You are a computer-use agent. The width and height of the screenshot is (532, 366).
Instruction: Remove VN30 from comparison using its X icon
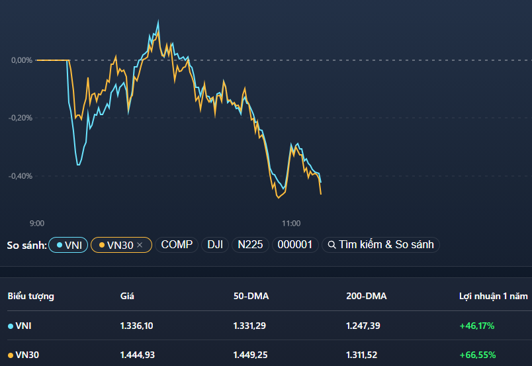point(140,245)
